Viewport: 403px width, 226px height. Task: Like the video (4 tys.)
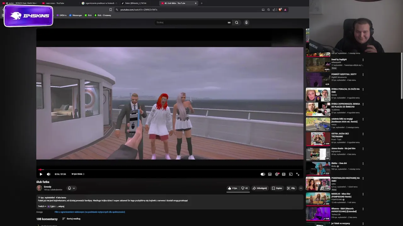(x=233, y=188)
